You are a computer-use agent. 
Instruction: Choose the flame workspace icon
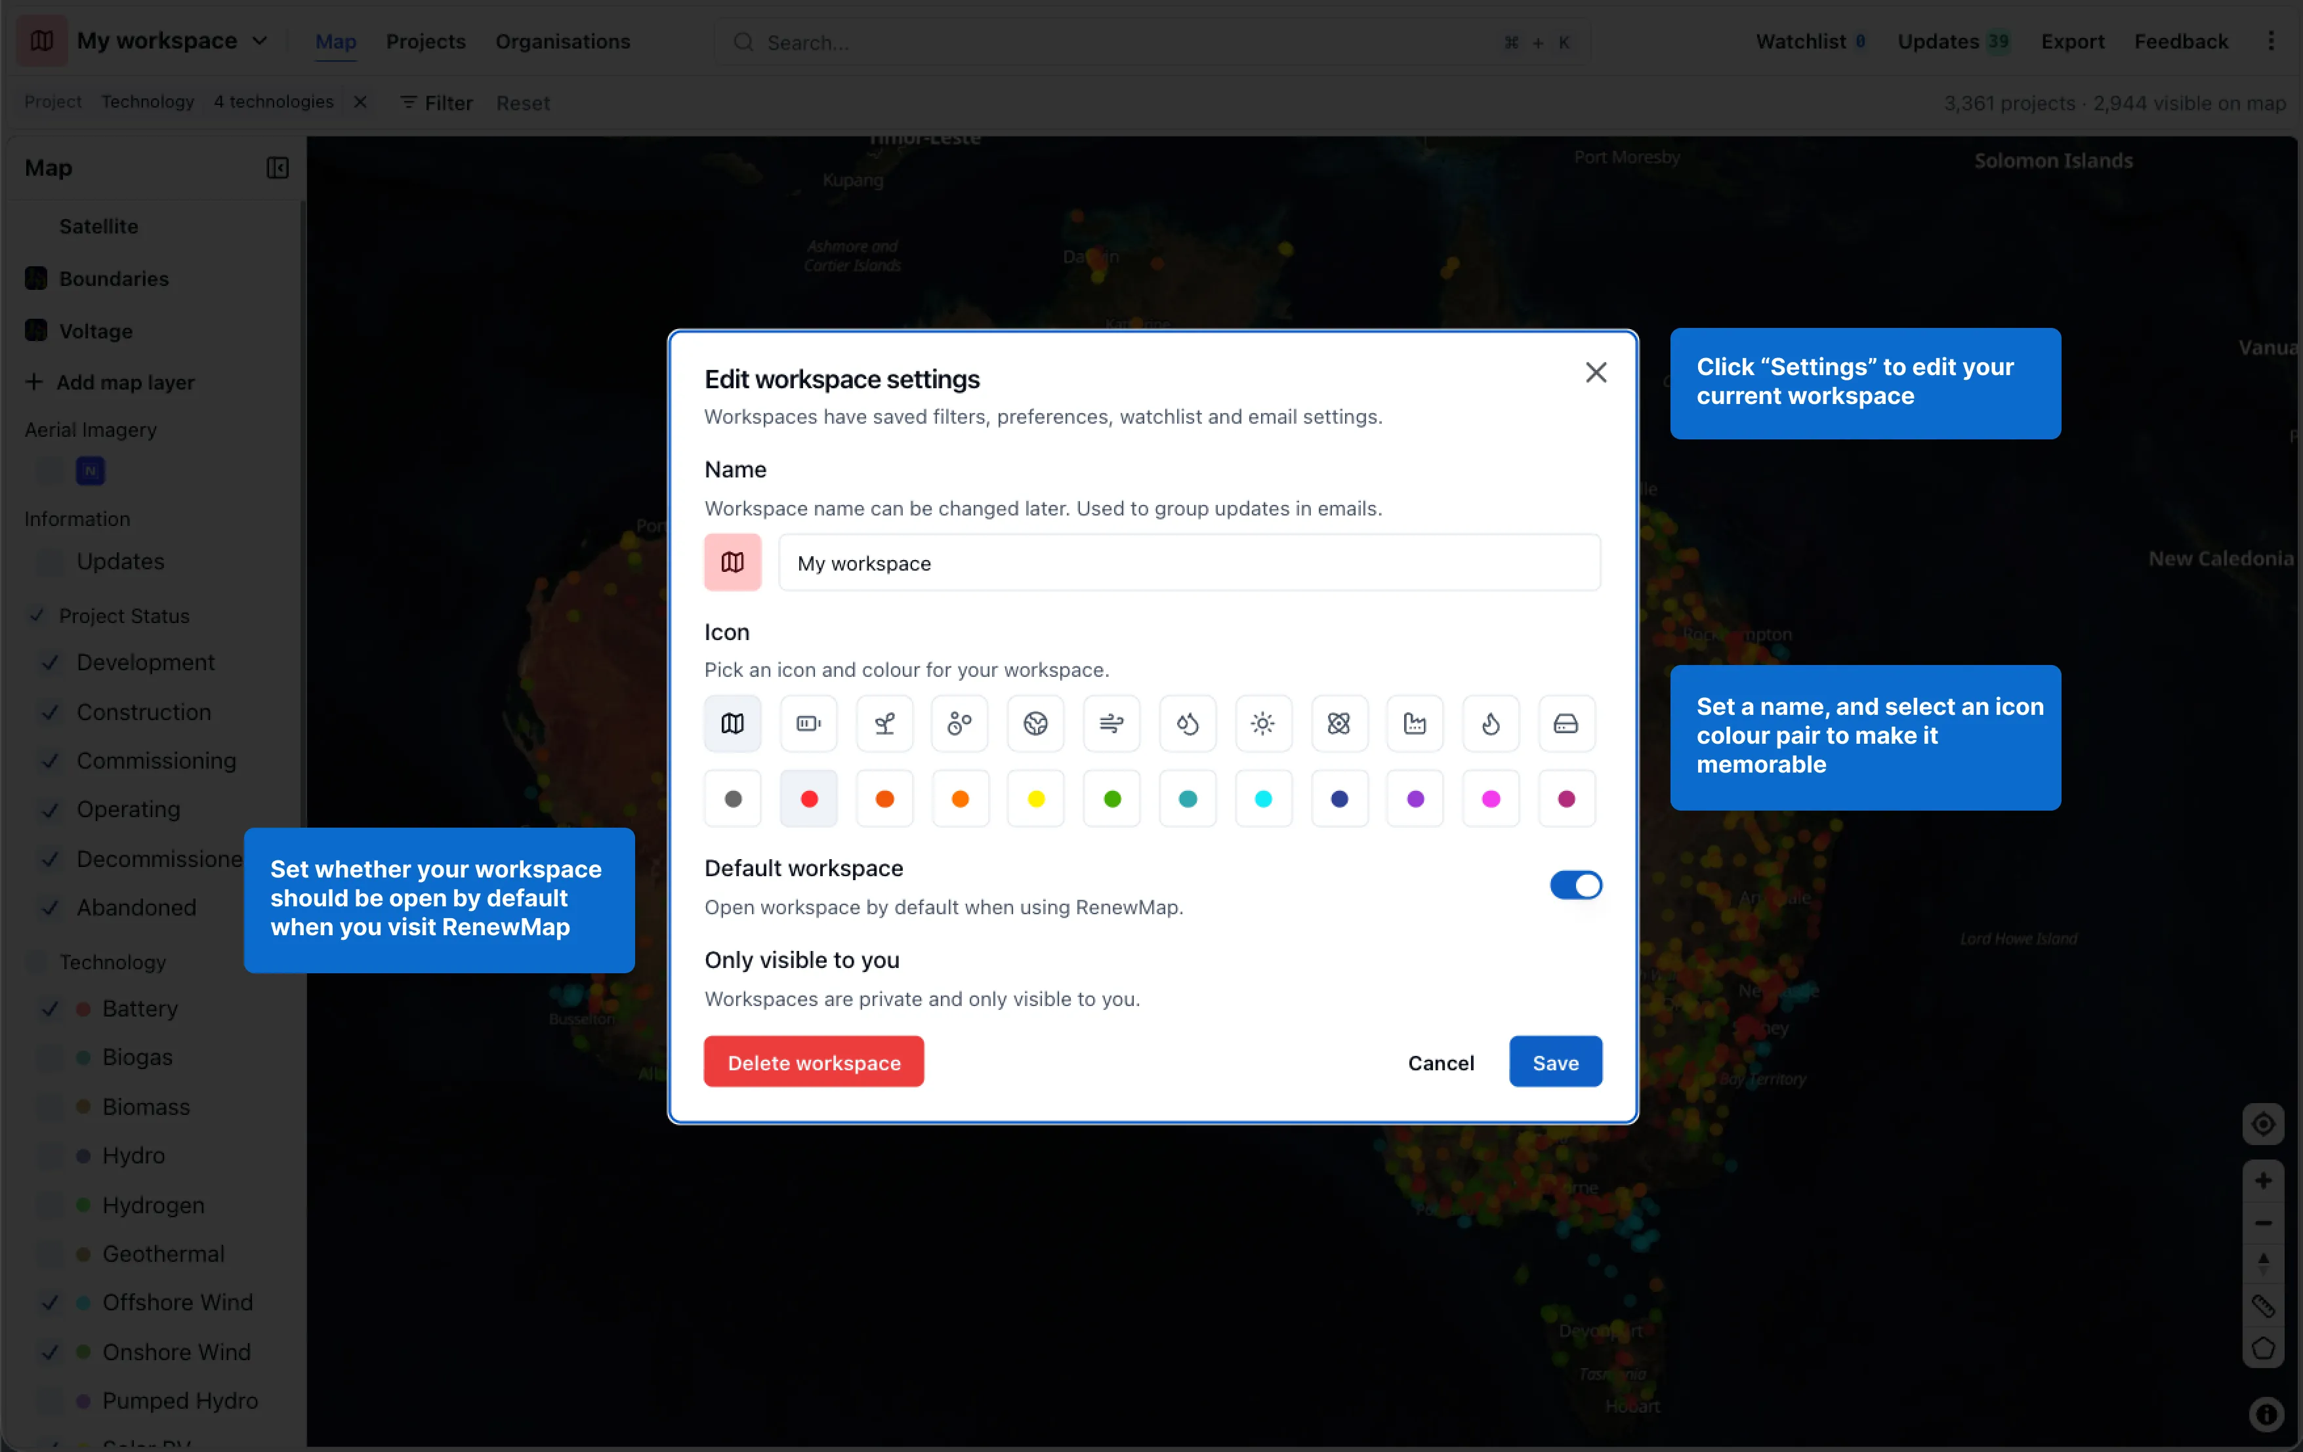pos(1491,723)
